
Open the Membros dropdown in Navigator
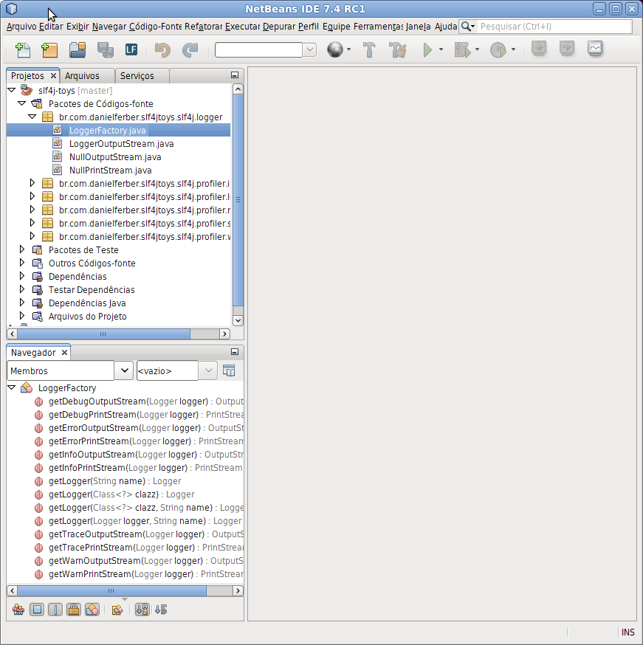[124, 370]
